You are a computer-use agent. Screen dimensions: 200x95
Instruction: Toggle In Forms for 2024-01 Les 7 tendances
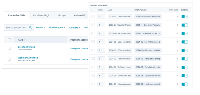tap(184, 42)
